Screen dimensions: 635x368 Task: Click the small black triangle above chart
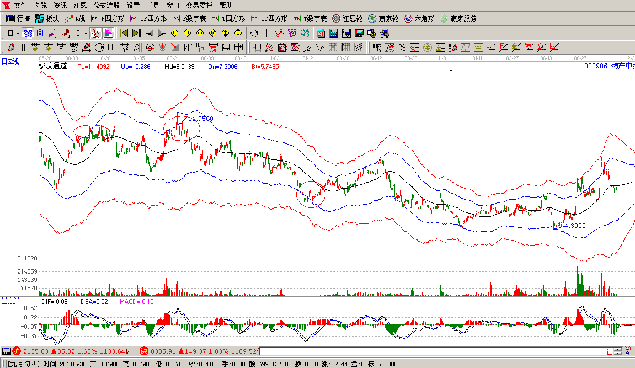tap(451, 71)
